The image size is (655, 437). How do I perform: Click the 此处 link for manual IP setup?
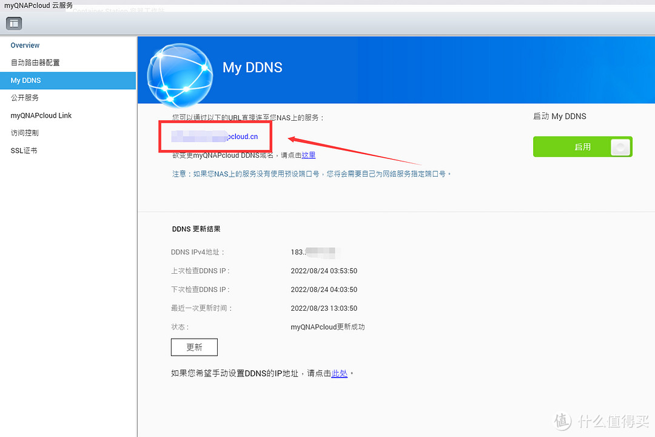click(340, 373)
